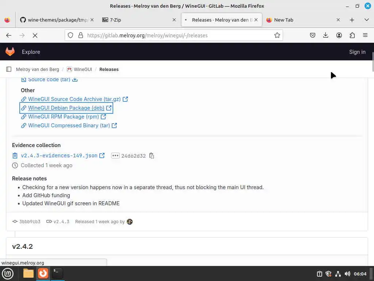The image size is (374, 281).
Task: Expand the list all tabs chevron
Action: coord(367,20)
